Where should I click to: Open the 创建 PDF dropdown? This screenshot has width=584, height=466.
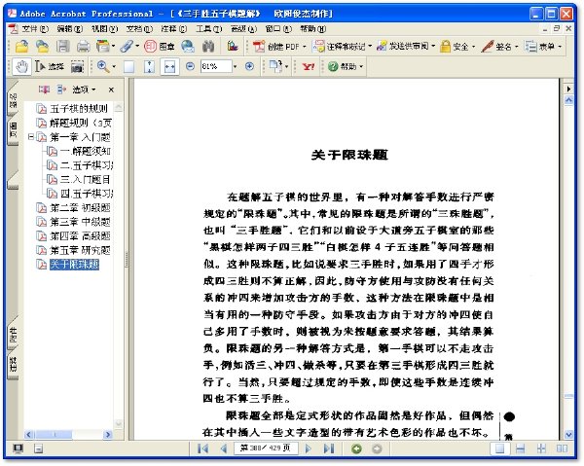(x=279, y=47)
